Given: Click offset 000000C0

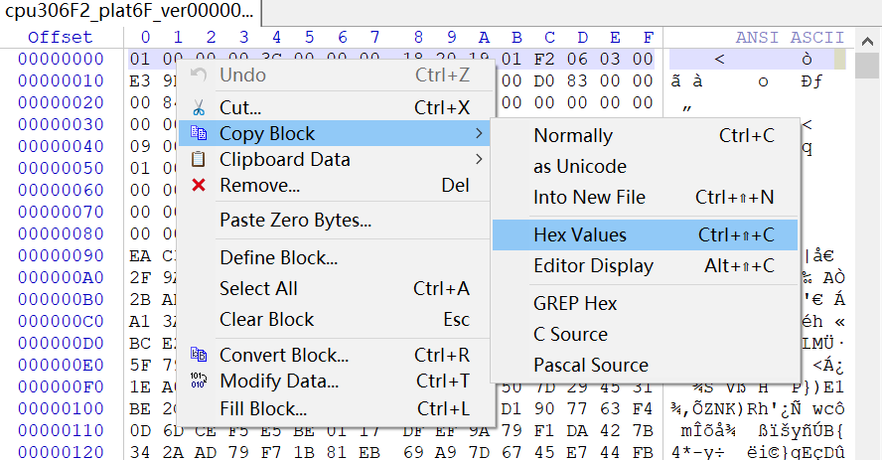Looking at the screenshot, I should (61, 321).
